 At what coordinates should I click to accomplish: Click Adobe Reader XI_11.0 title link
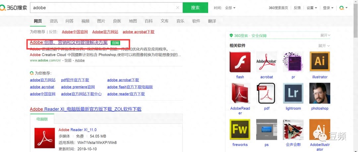[x=78, y=130]
